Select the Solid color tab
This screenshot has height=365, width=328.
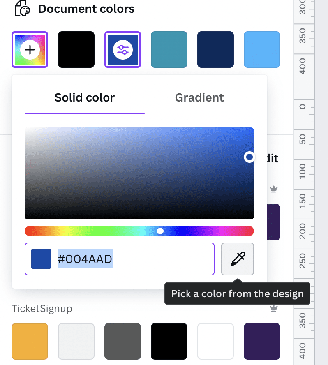[85, 97]
